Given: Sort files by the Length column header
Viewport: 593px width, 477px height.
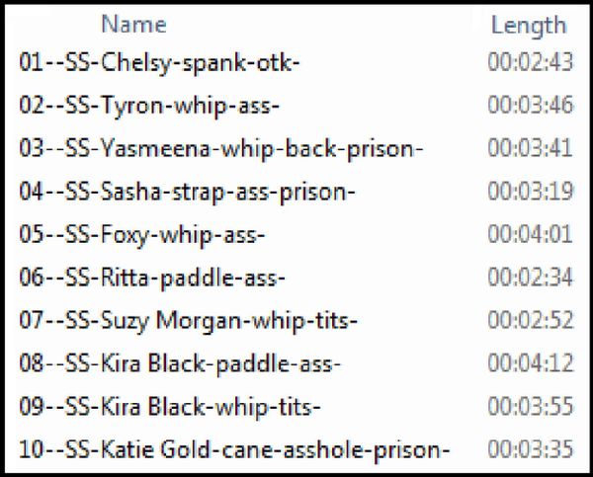Looking at the screenshot, I should 529,27.
